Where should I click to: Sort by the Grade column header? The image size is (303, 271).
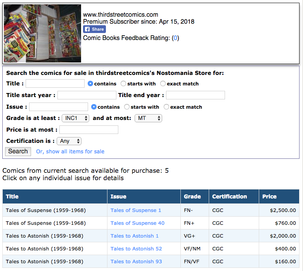(x=195, y=196)
